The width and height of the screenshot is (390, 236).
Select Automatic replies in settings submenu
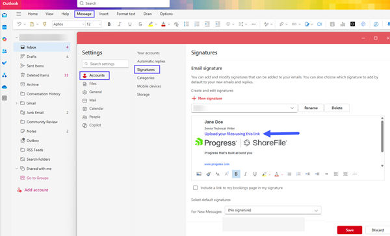click(151, 62)
